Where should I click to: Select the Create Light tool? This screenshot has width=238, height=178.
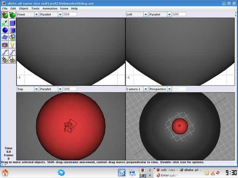click(x=12, y=45)
